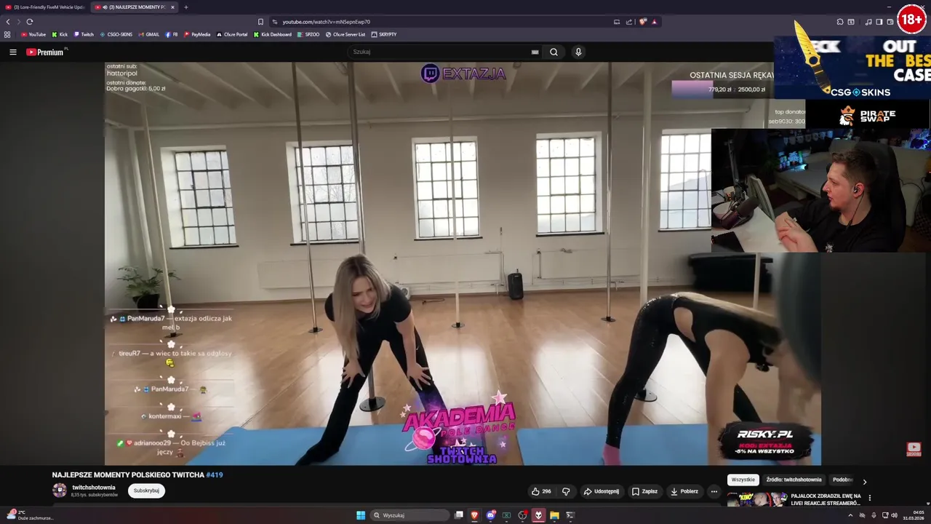Open the Cfx.re Server List bookmark

coord(345,34)
